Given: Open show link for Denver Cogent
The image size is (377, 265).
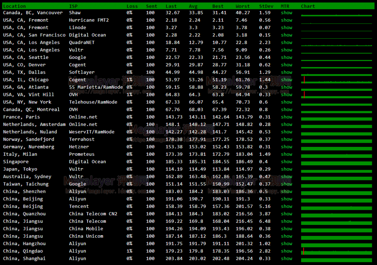Looking at the screenshot, I should (x=286, y=65).
